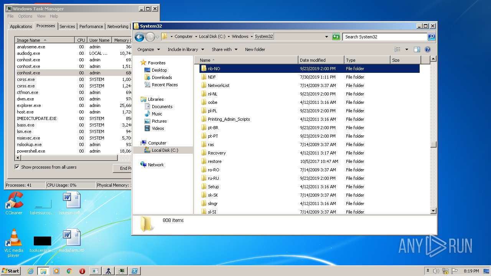Click the search magnifier icon in Explorer
491x276 pixels.
point(432,37)
